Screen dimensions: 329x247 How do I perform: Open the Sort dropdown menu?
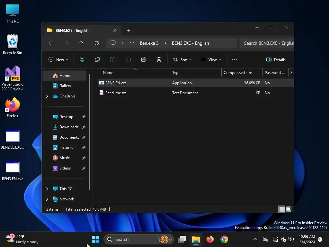tap(182, 59)
